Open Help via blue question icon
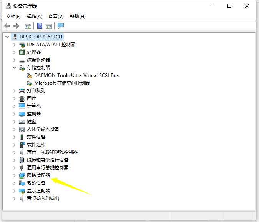This screenshot has height=222, width=259. point(40,26)
